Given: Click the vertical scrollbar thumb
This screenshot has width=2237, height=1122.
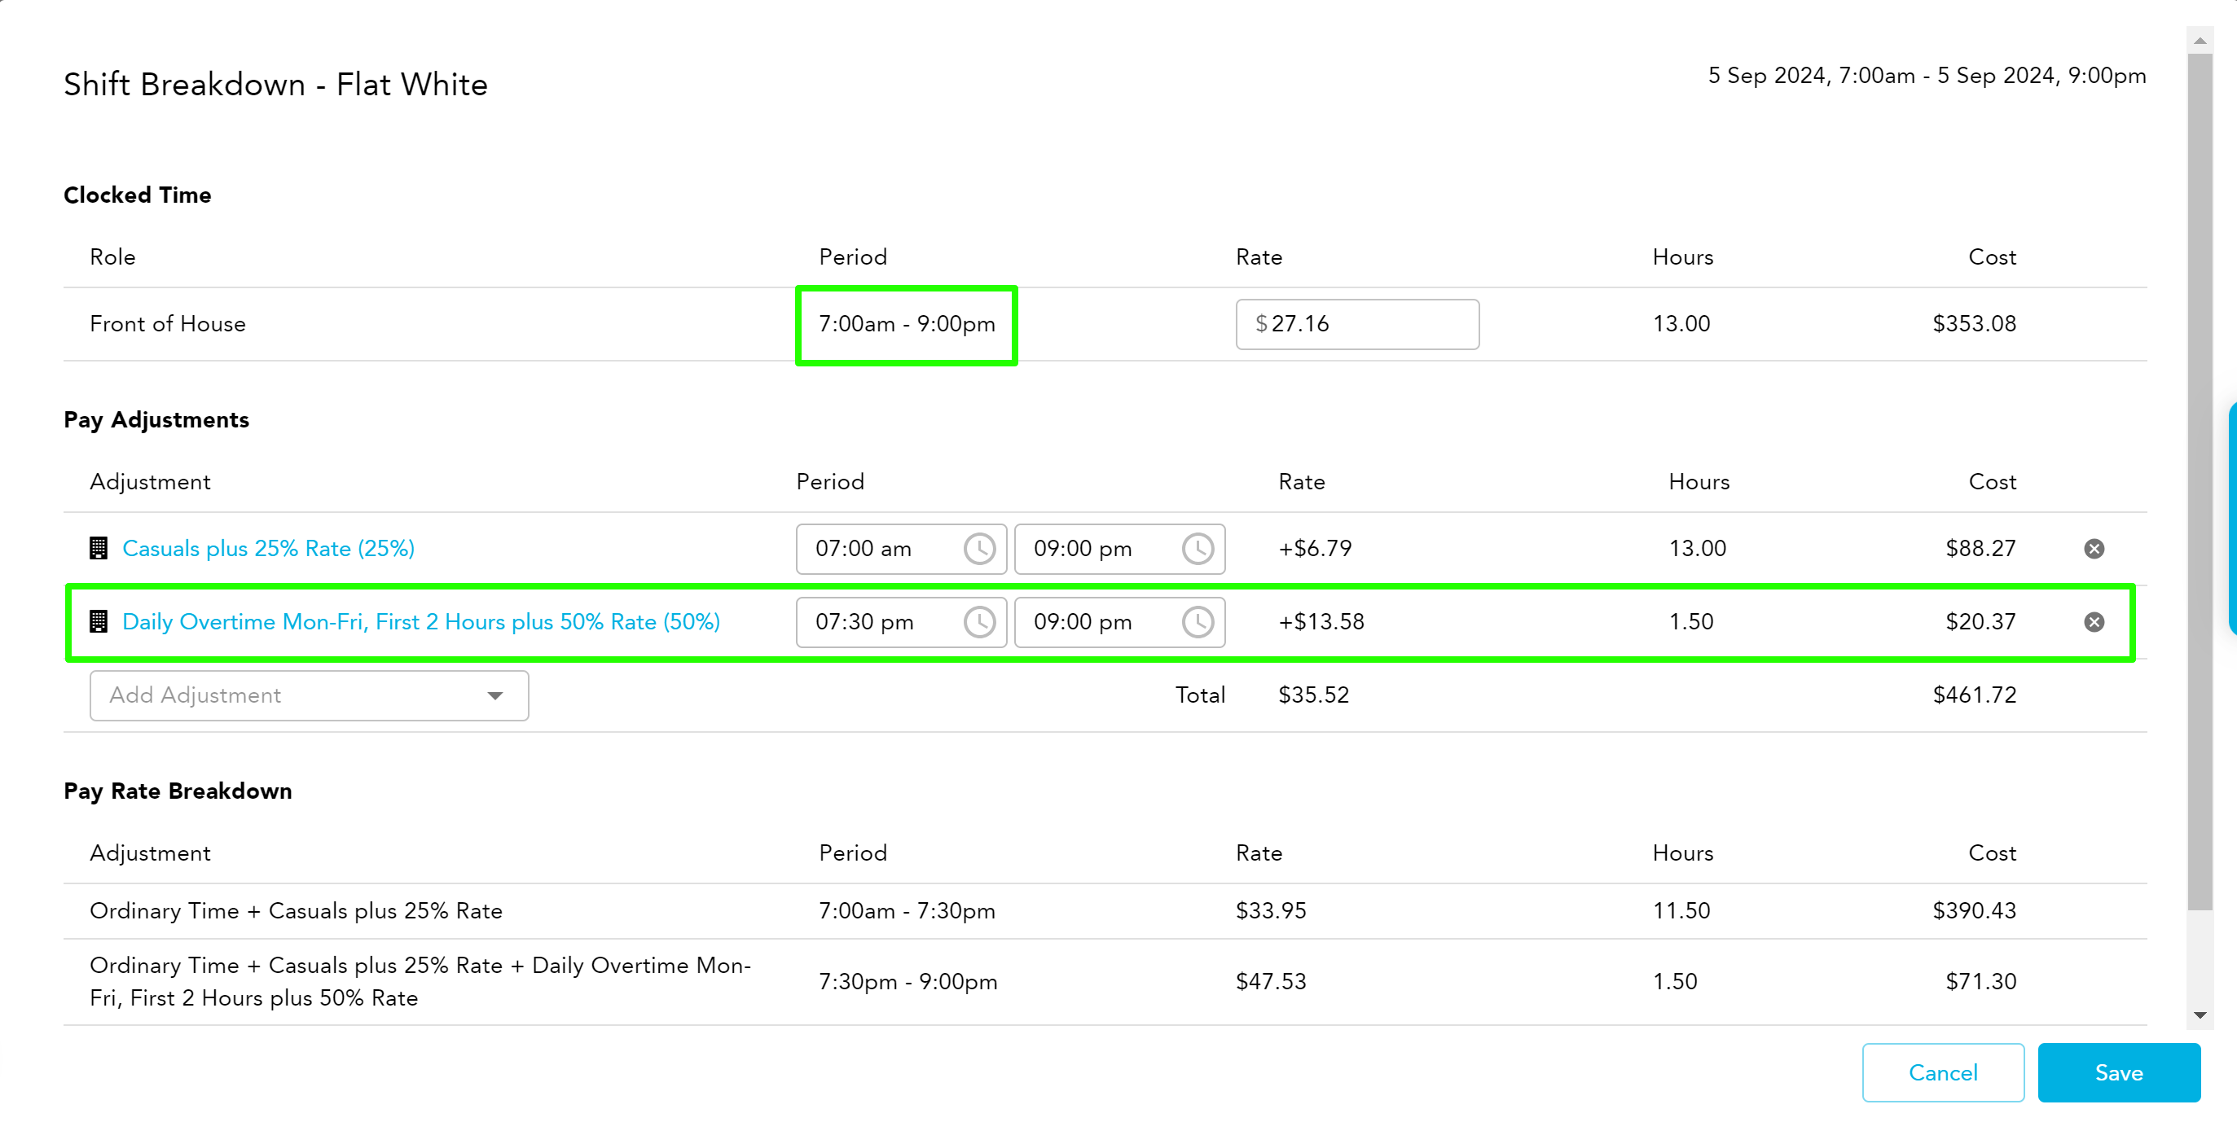Looking at the screenshot, I should click(2200, 481).
